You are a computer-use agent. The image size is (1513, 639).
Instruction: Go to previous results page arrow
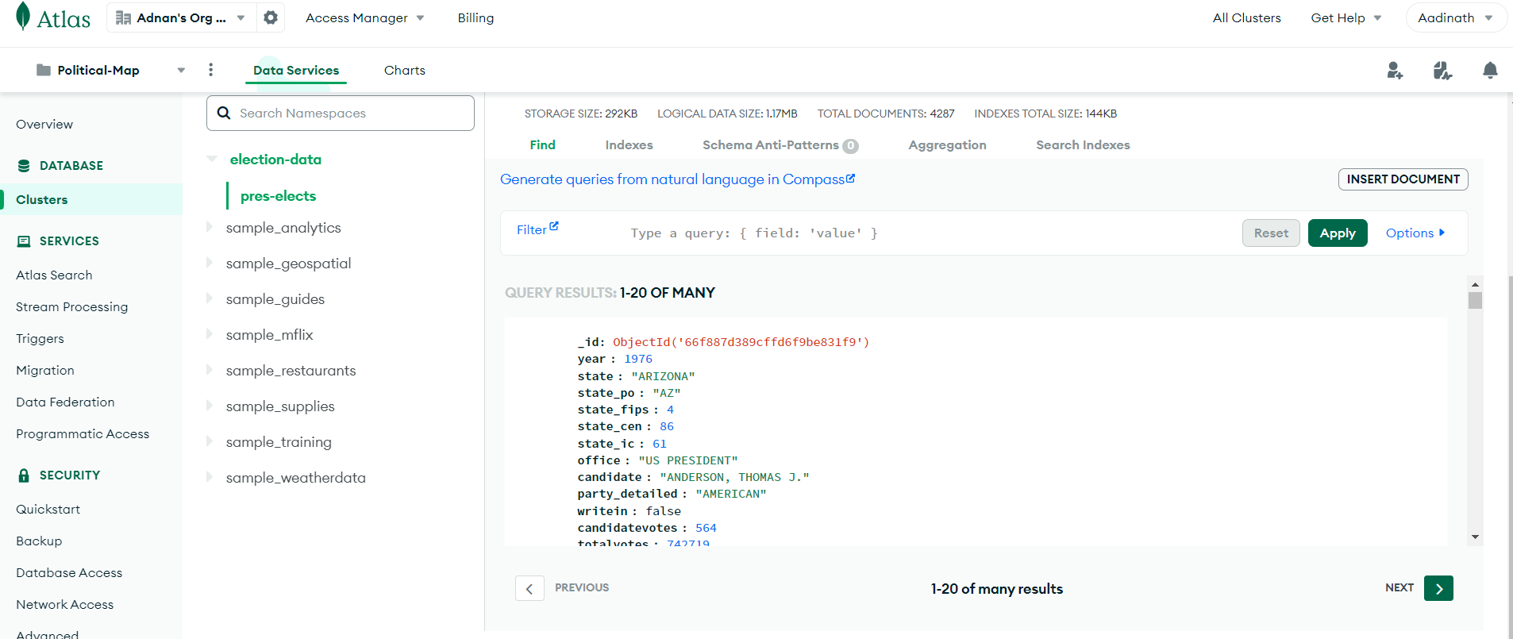coord(529,588)
